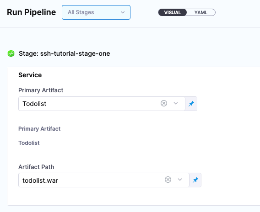Click the All Stages chevron arrow
The height and width of the screenshot is (212, 260).
click(123, 12)
